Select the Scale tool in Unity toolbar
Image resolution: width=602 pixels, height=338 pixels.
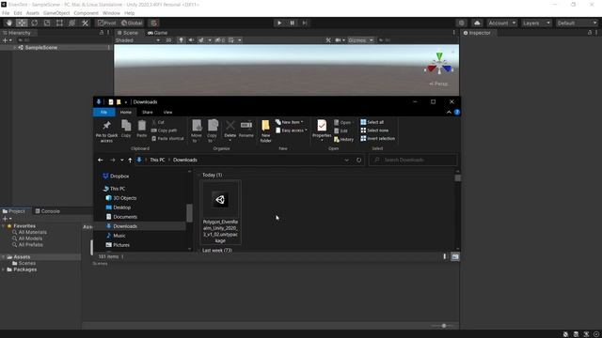point(47,23)
